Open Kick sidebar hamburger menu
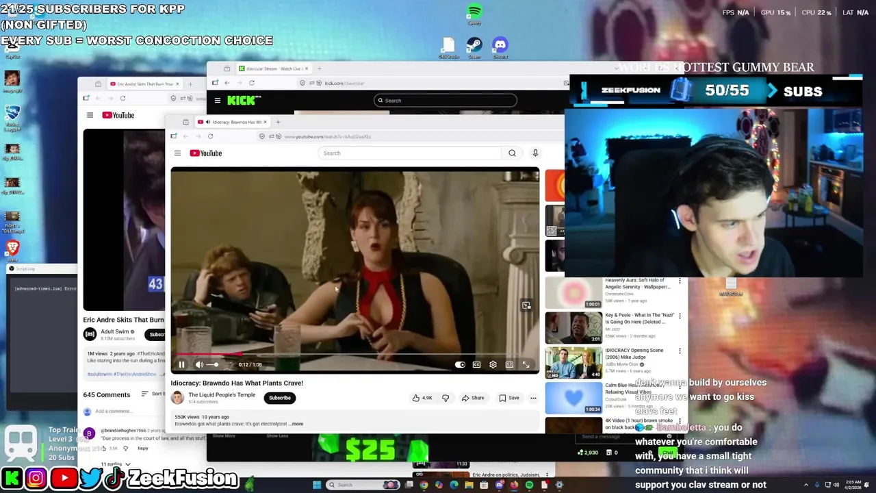The image size is (876, 493). (218, 101)
